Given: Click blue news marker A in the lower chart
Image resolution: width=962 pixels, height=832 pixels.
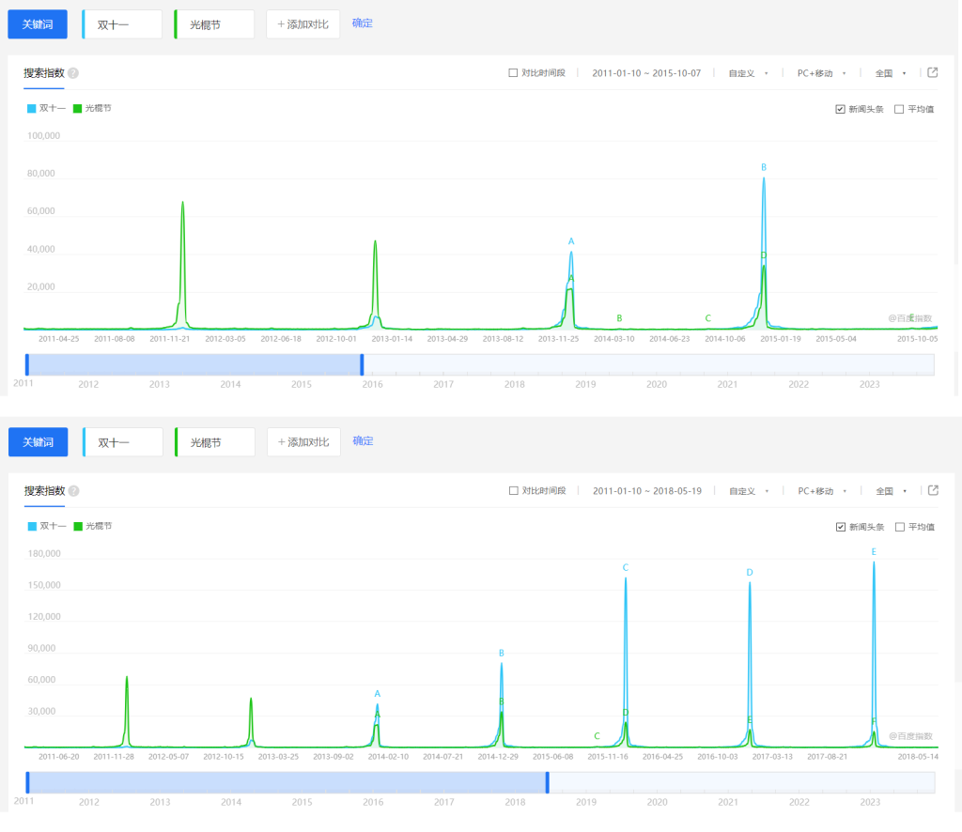Looking at the screenshot, I should [x=378, y=694].
